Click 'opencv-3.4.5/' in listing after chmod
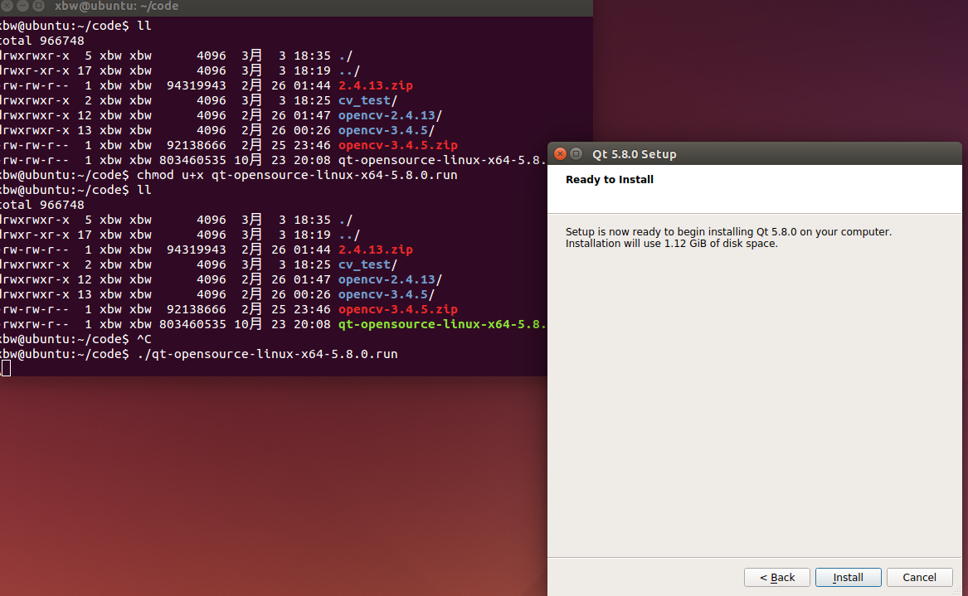968x596 pixels. coord(387,295)
